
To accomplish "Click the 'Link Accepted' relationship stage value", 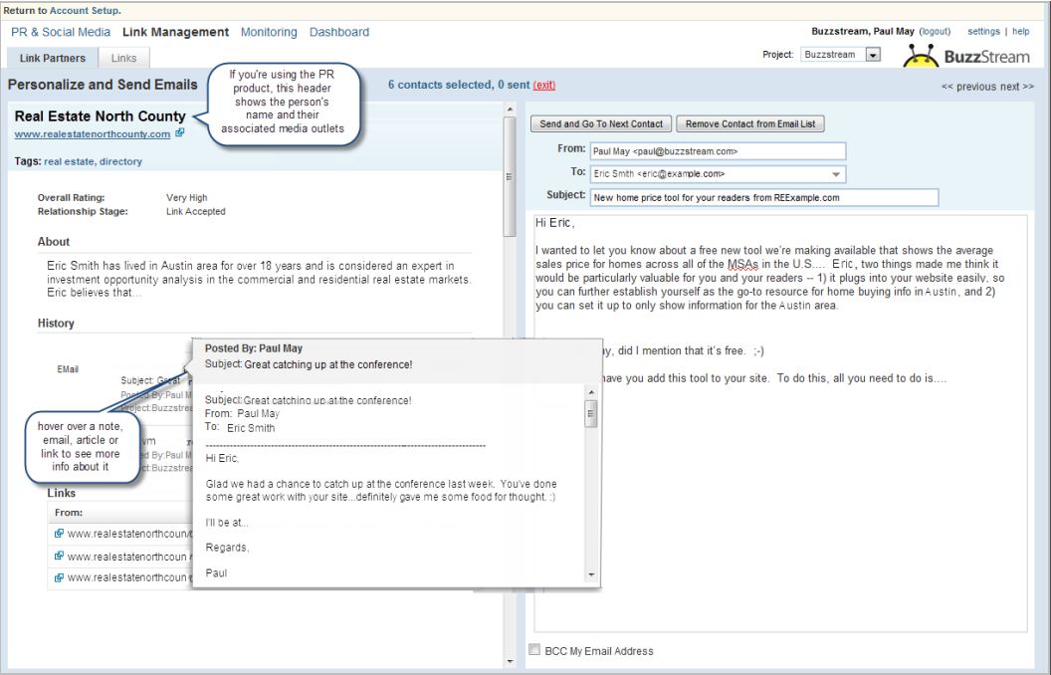I will [196, 211].
